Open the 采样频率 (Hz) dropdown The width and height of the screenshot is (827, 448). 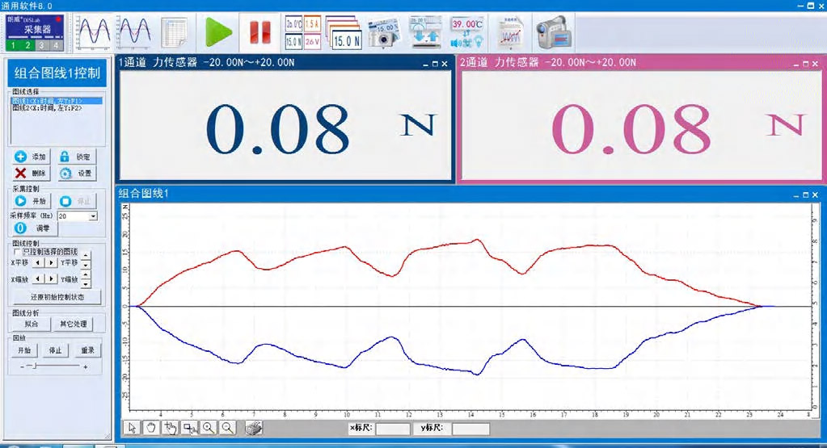click(x=93, y=216)
